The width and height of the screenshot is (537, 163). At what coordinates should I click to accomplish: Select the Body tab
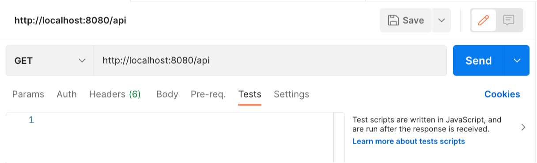tap(167, 94)
